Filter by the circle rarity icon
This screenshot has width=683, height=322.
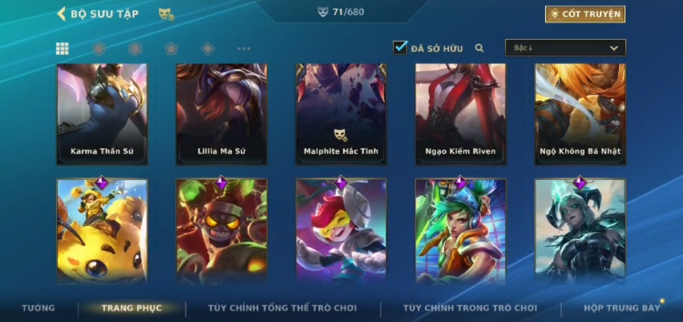[x=99, y=49]
